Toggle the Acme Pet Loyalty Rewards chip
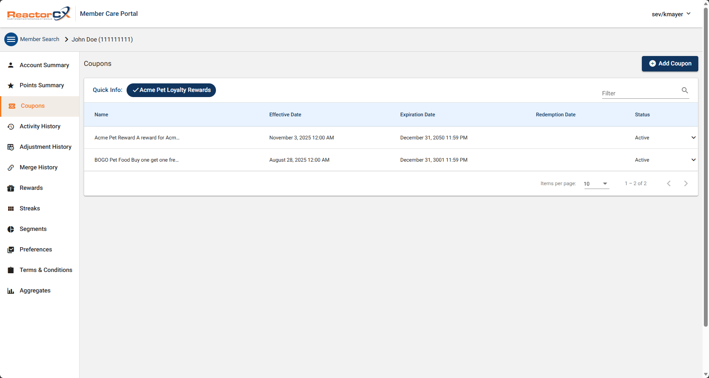The height and width of the screenshot is (378, 709). (171, 90)
